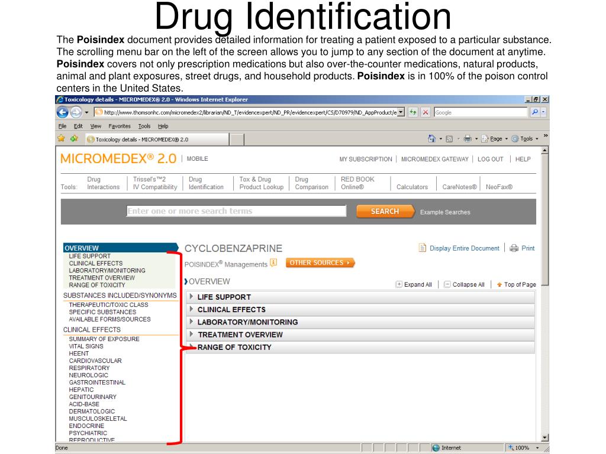Open the search provider dropdown arrow

click(x=543, y=112)
